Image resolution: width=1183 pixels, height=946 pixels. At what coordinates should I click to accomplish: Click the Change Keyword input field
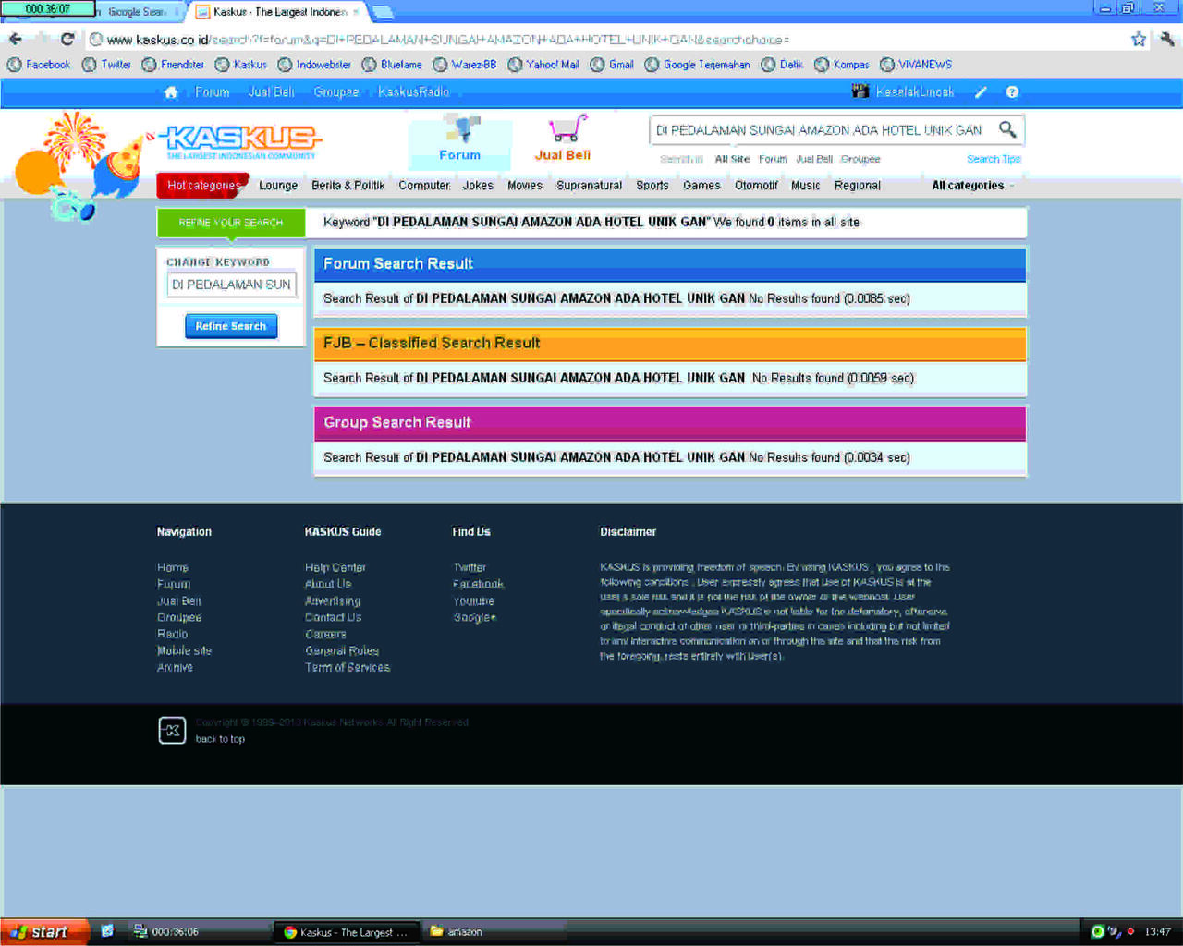[231, 285]
